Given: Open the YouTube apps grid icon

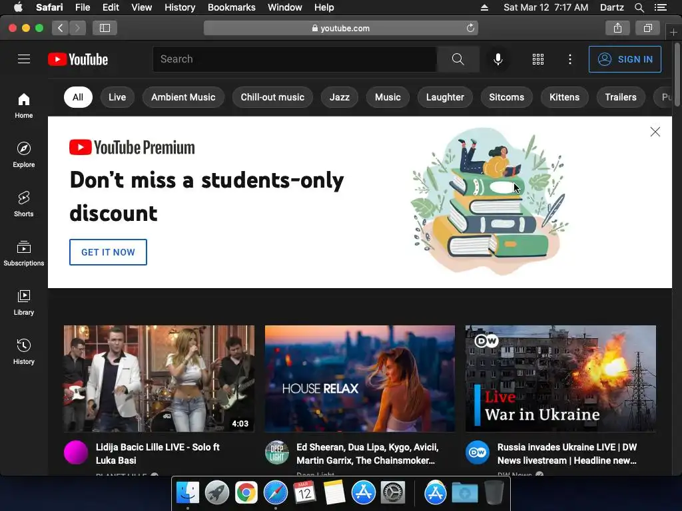Looking at the screenshot, I should (538, 59).
